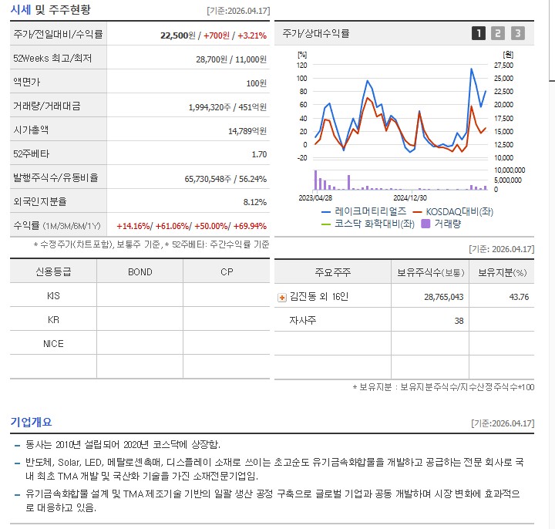Switch to chart view 2
The image size is (555, 529).
click(498, 33)
